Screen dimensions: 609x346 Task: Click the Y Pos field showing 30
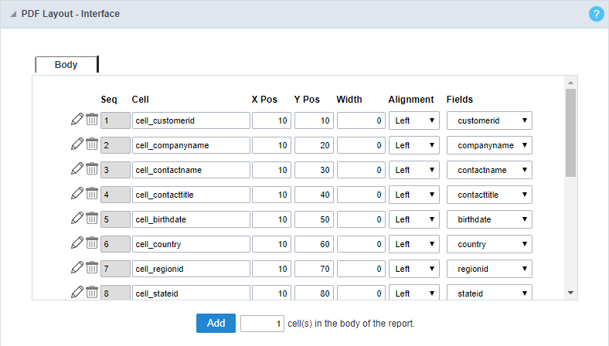coord(314,170)
